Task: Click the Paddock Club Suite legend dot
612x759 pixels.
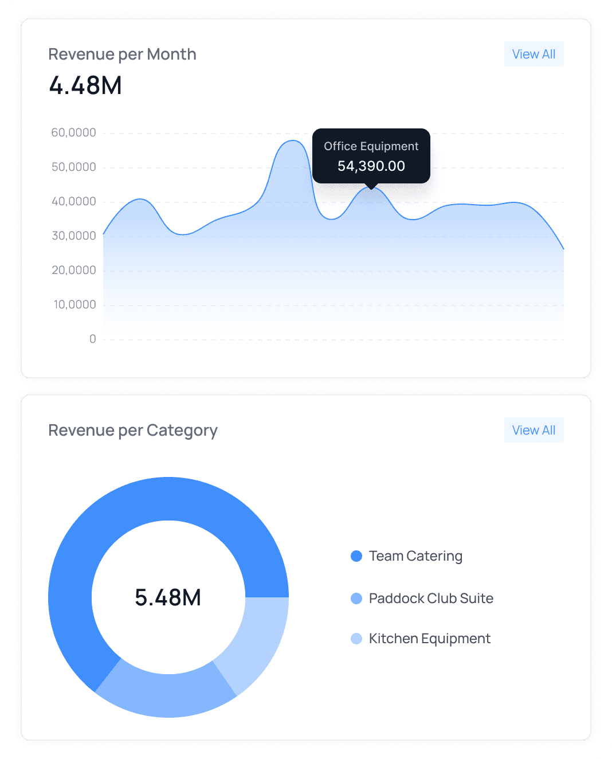Action: click(x=356, y=598)
